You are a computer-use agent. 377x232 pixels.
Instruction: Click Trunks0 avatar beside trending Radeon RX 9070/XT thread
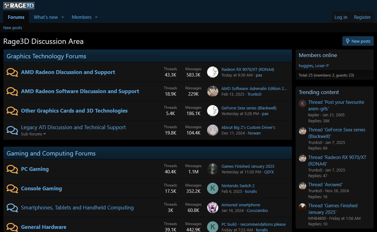coord(303,158)
